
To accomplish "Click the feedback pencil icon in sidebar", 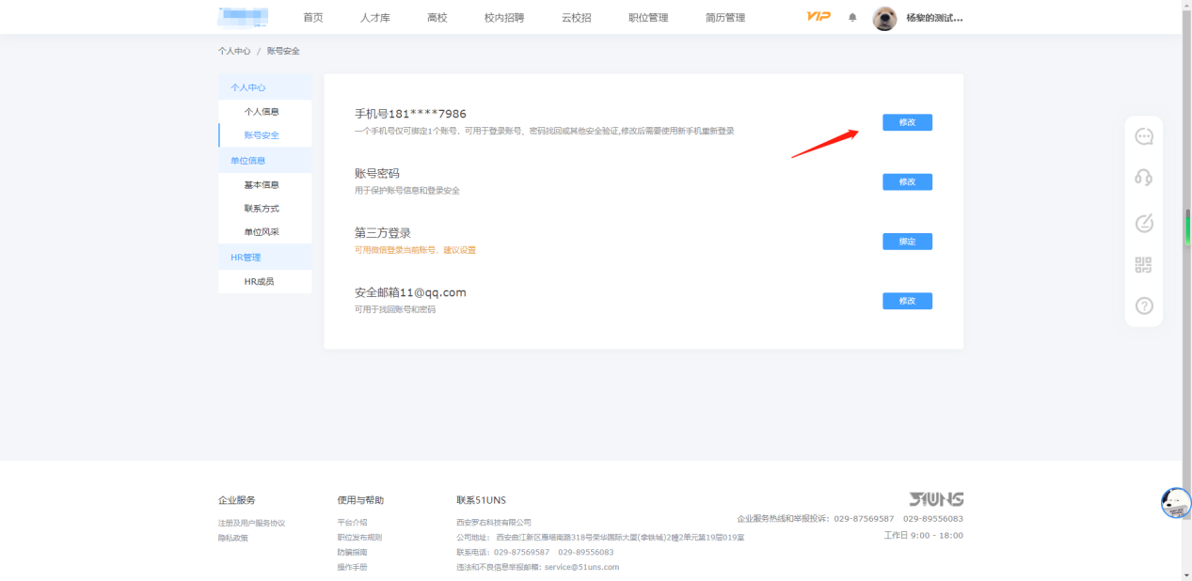I will pos(1143,223).
